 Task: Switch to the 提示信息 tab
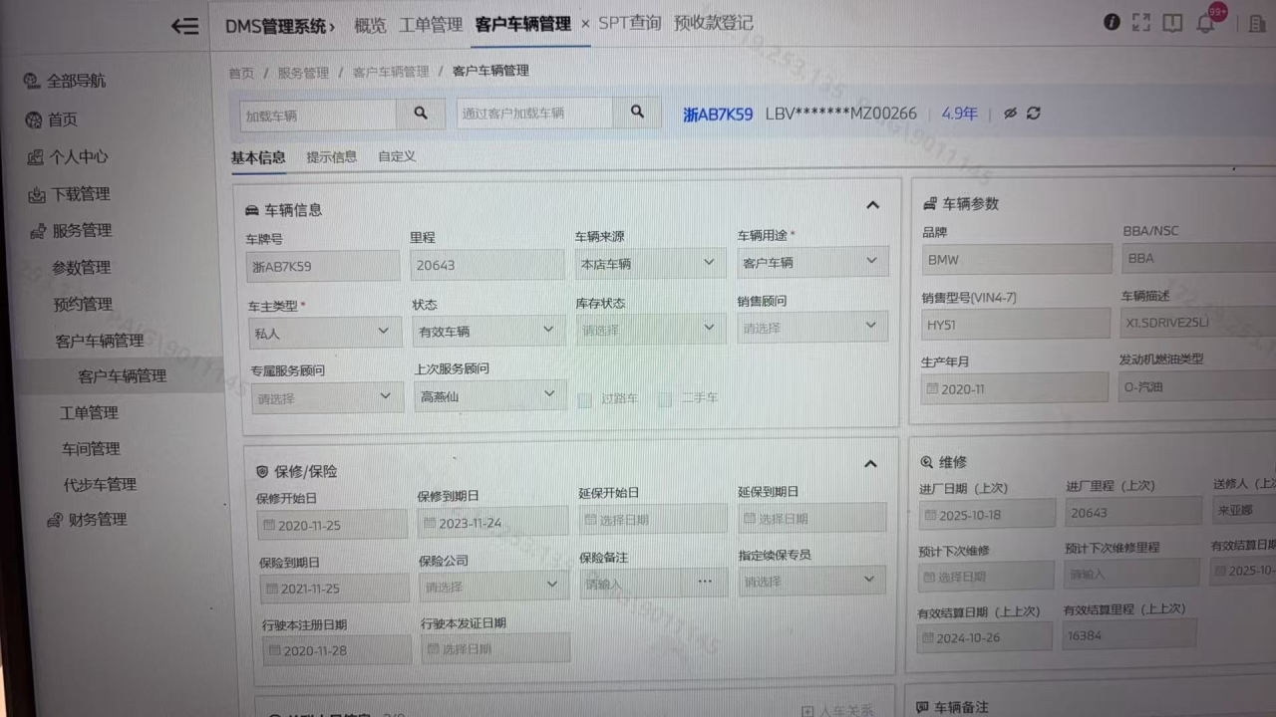point(331,157)
